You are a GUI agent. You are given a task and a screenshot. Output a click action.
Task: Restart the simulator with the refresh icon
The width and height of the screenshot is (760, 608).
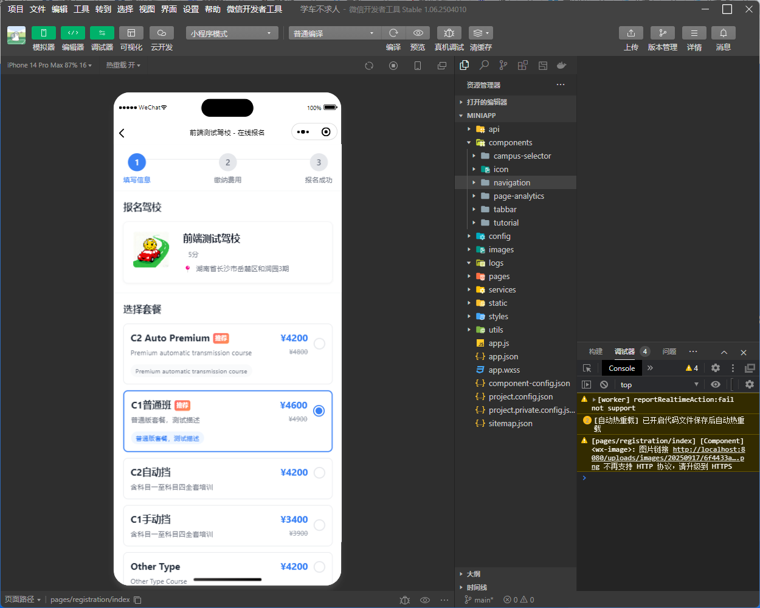point(369,66)
